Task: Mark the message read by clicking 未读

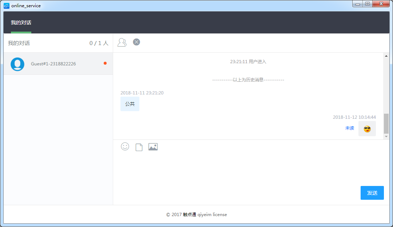Action: click(349, 128)
